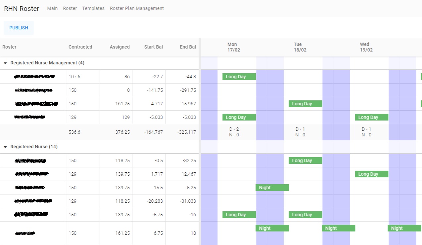Select Wed 19/02 day header
The height and width of the screenshot is (245, 422).
pyautogui.click(x=366, y=47)
